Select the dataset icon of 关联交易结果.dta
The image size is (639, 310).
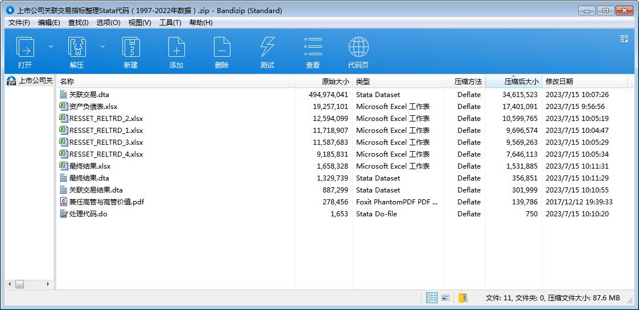tap(63, 190)
